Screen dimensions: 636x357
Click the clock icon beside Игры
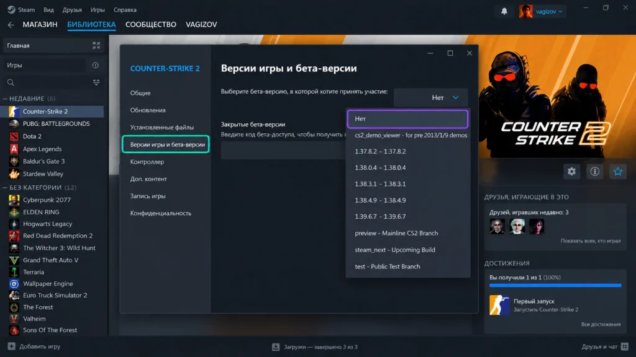(x=95, y=65)
